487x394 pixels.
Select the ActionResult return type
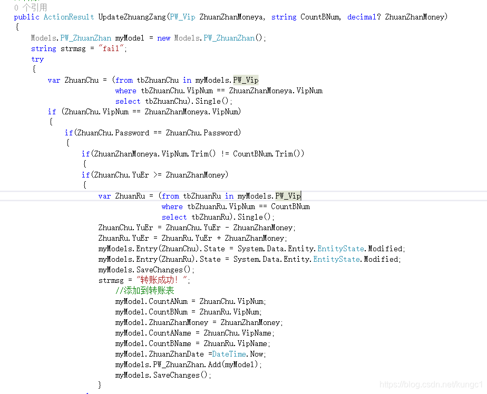[x=69, y=17]
